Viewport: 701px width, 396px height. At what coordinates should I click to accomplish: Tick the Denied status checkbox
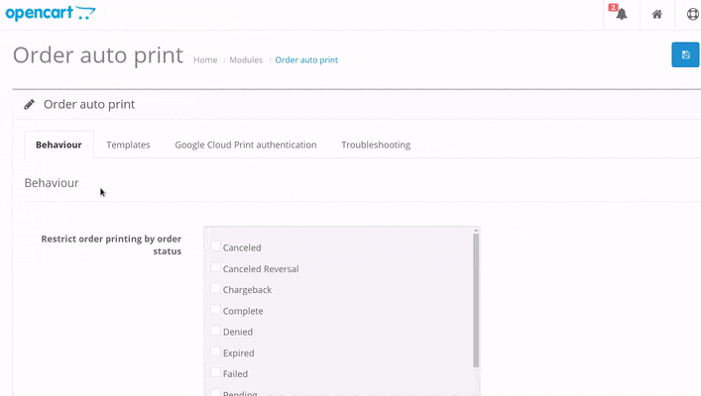pos(215,331)
